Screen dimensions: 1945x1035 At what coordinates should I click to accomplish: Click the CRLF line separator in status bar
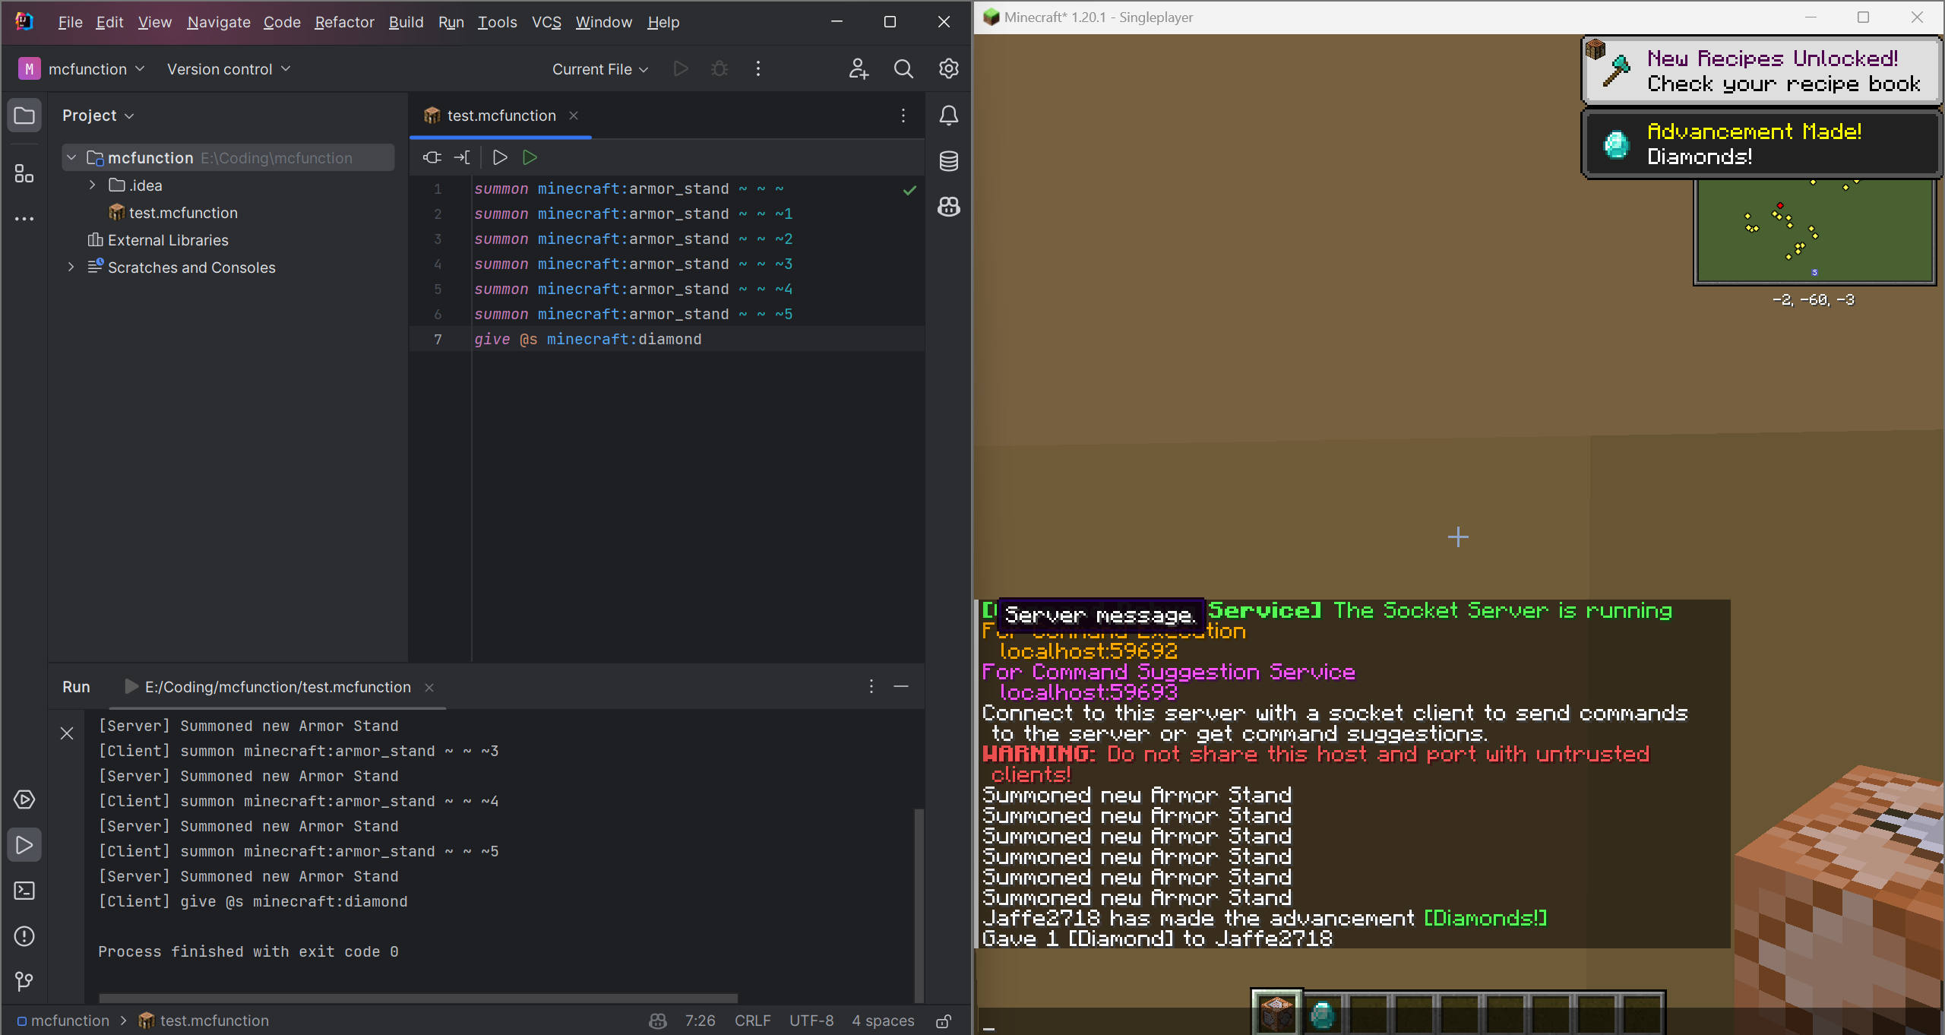click(x=752, y=1021)
